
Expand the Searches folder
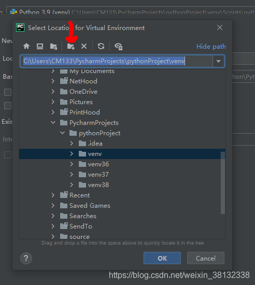tap(53, 216)
